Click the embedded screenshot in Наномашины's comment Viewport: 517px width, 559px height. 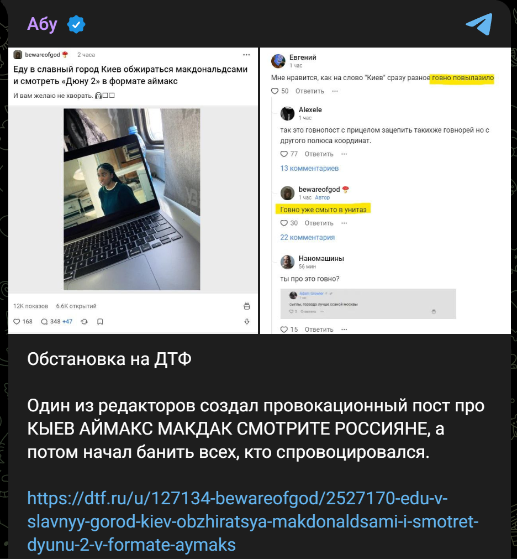pyautogui.click(x=368, y=304)
